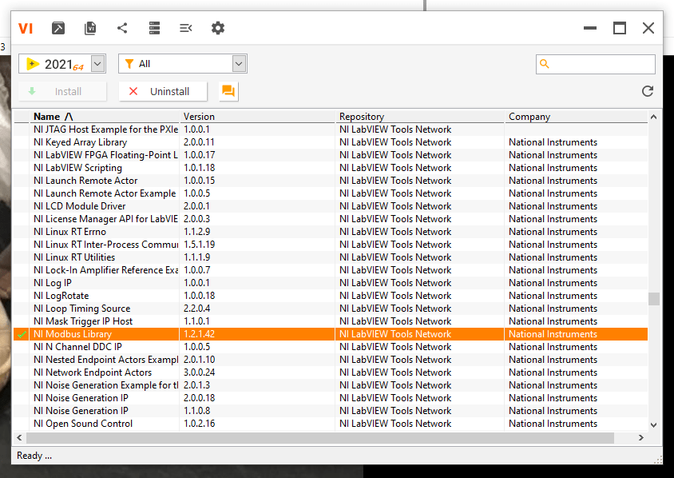The width and height of the screenshot is (674, 478).
Task: Click the vertical scrollbar thumb
Action: coord(654,299)
